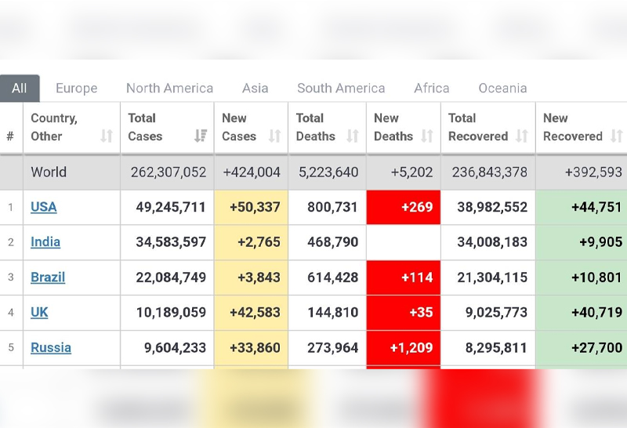Click the red +1,209 new deaths cell

pyautogui.click(x=404, y=348)
